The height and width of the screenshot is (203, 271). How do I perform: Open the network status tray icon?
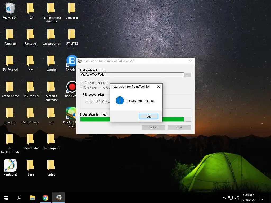(231, 198)
